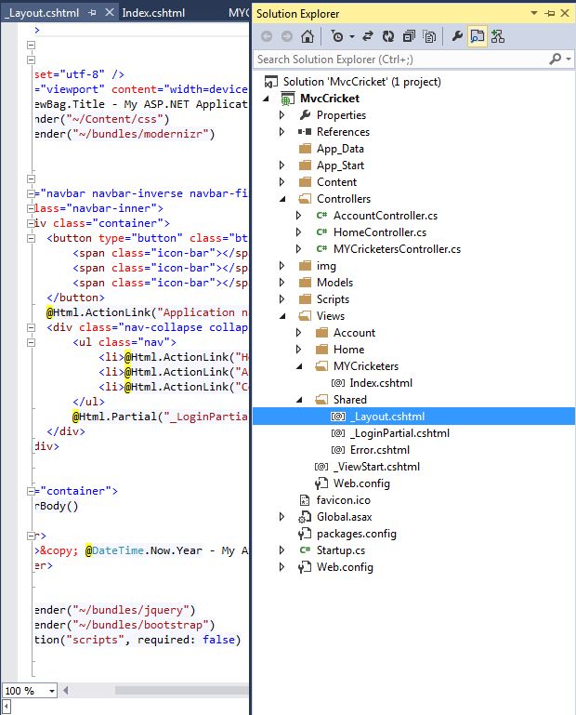
Task: Pin the Solution Explorer panel
Action: (x=550, y=13)
